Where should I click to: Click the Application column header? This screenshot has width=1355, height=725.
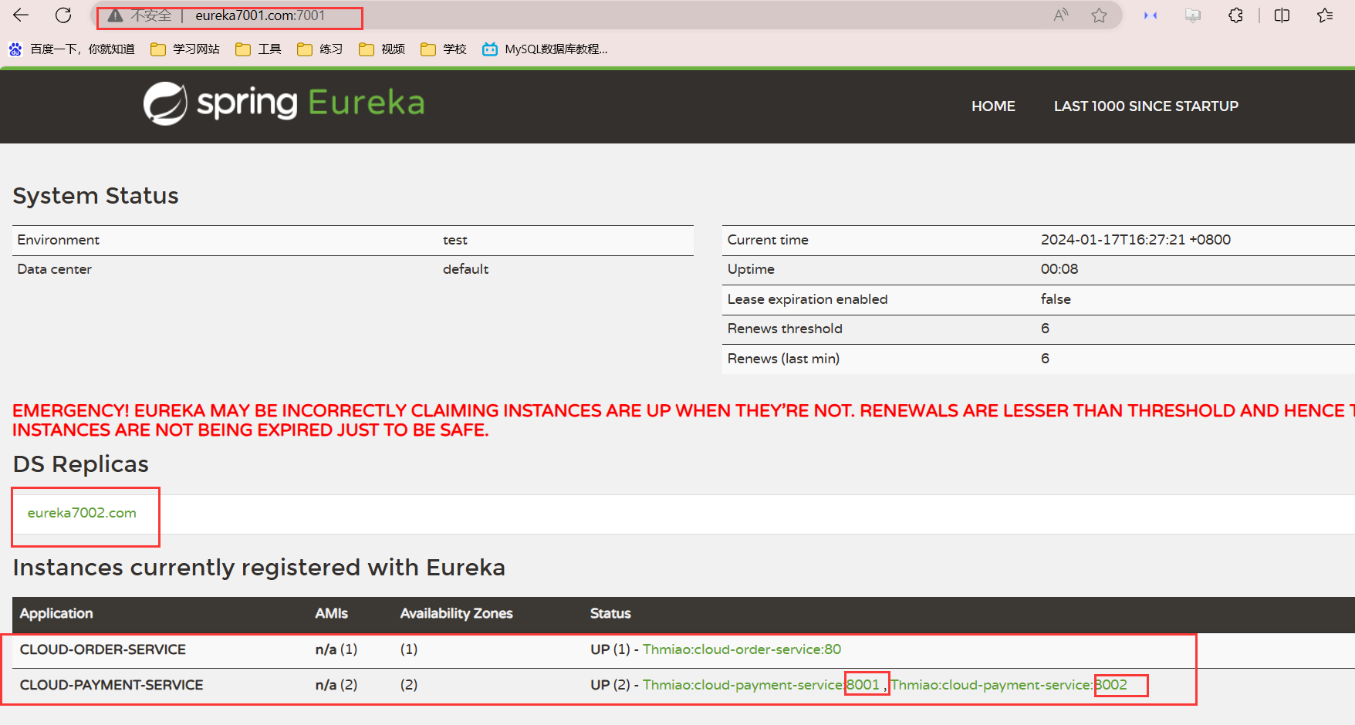[56, 613]
